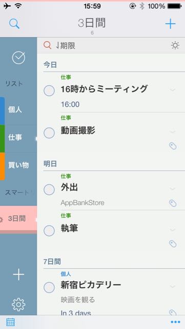Select the 買い物 list in sidebar
This screenshot has height=329, width=185.
(x=18, y=166)
